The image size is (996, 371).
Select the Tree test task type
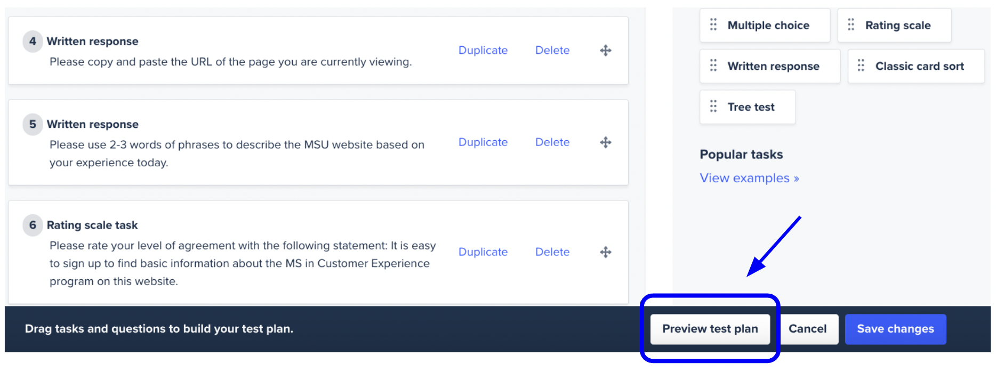pyautogui.click(x=748, y=107)
